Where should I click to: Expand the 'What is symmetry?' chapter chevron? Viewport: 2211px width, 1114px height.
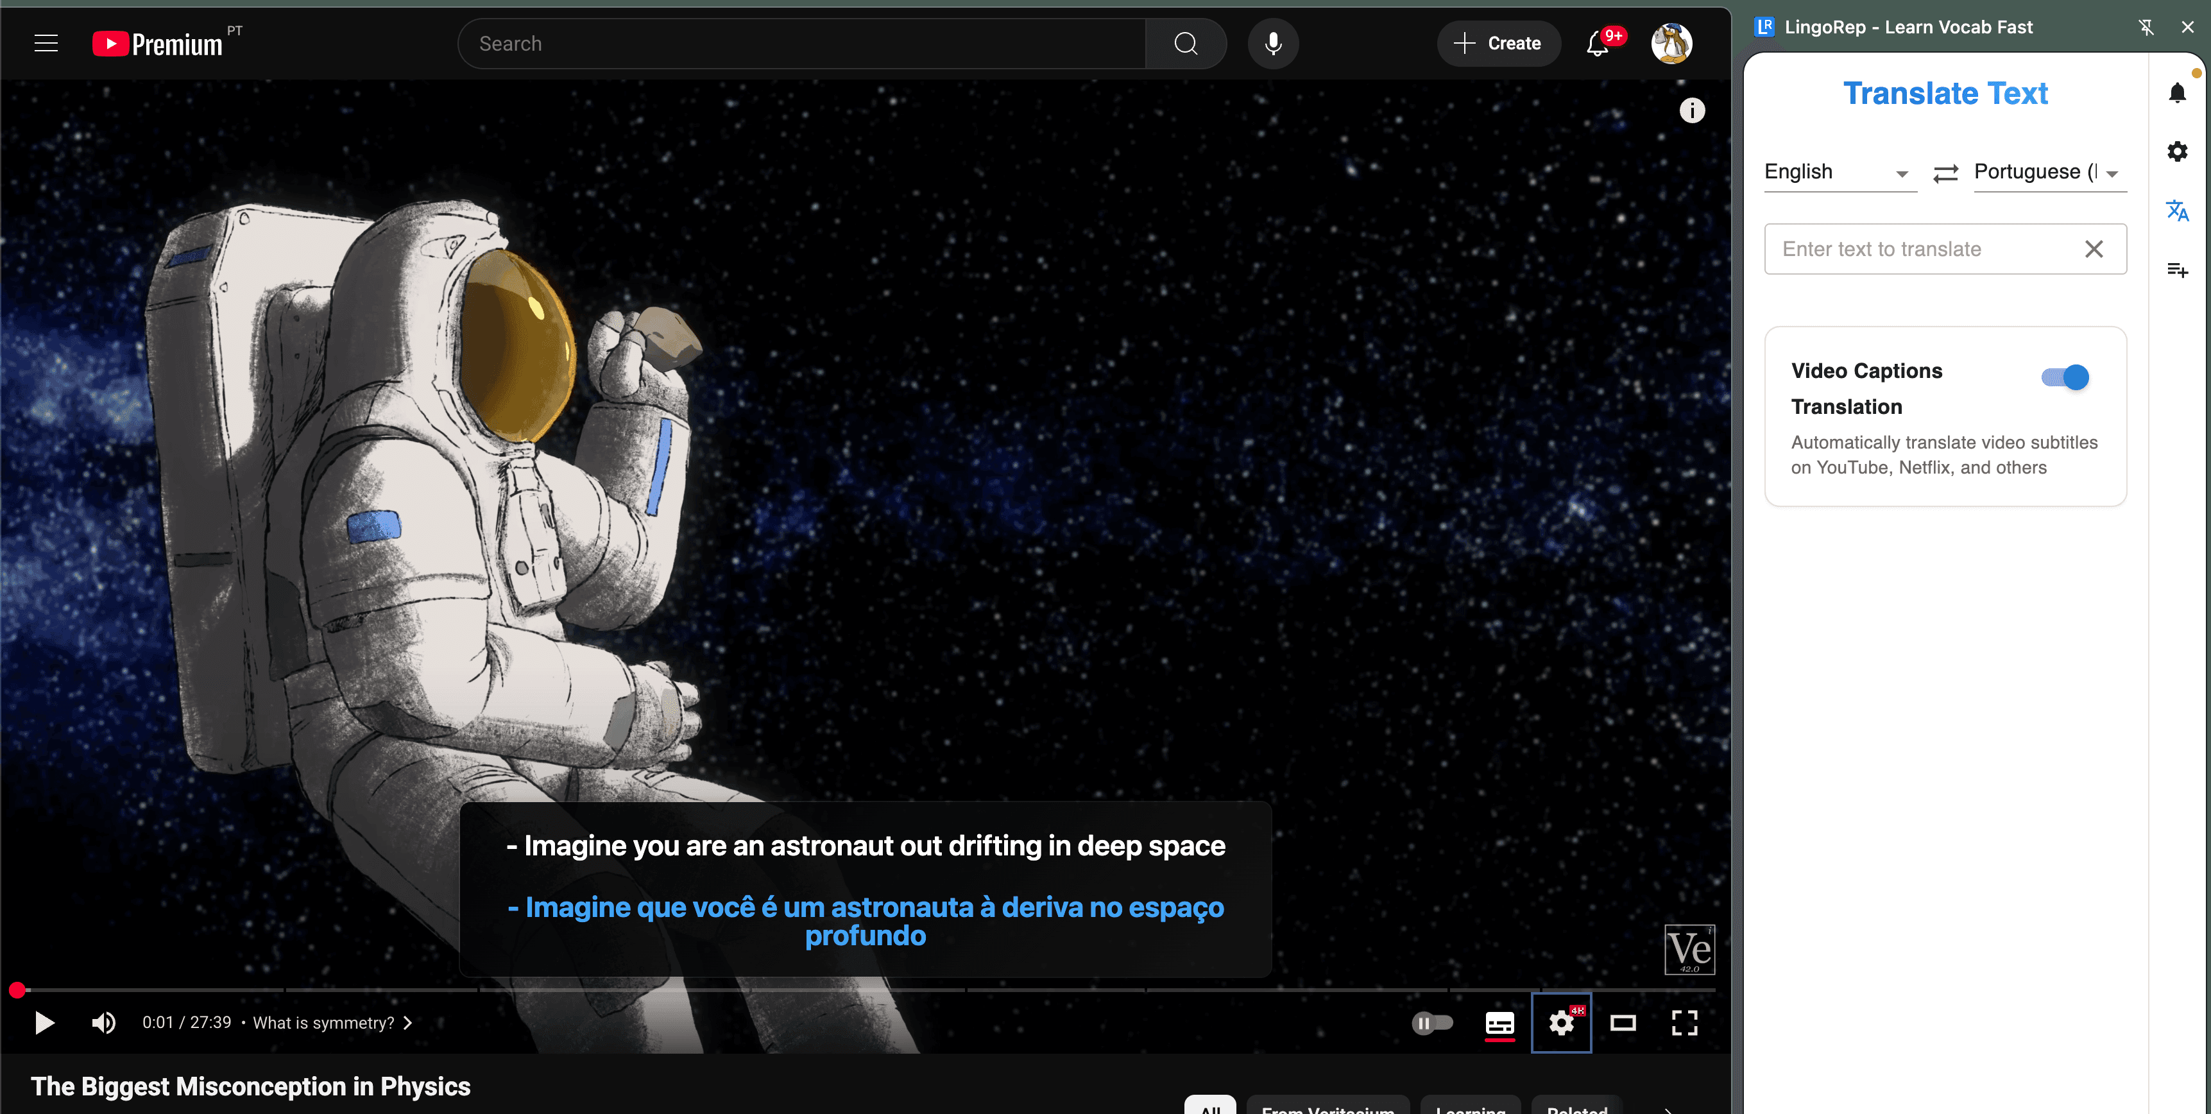coord(409,1023)
